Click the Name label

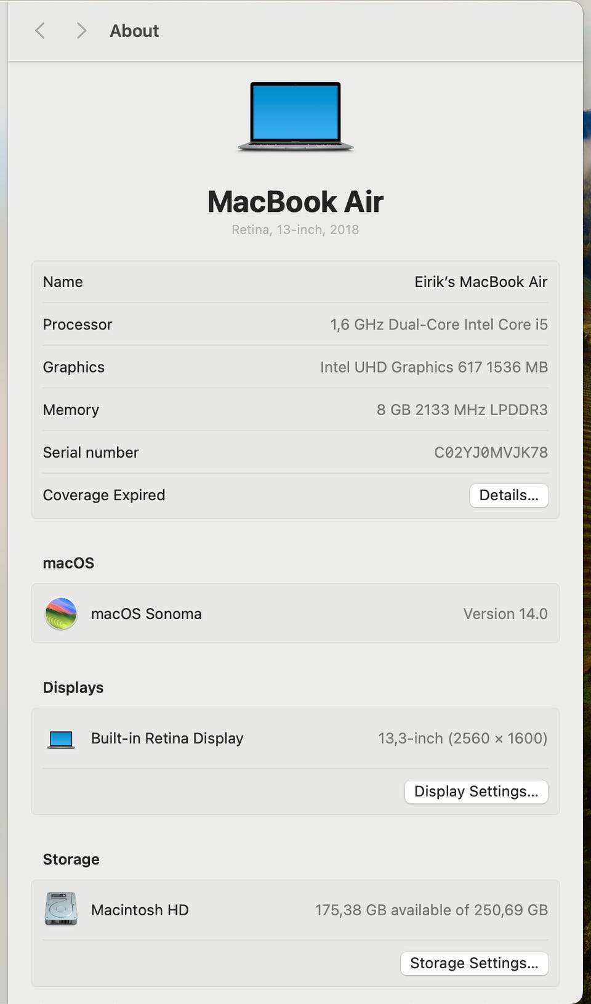63,282
